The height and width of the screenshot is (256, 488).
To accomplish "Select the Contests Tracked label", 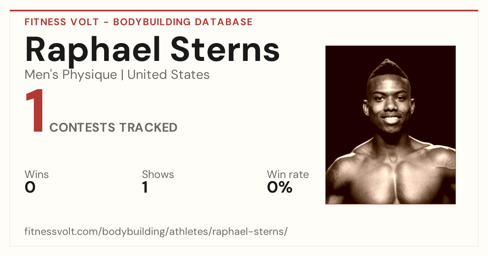I will pyautogui.click(x=113, y=128).
